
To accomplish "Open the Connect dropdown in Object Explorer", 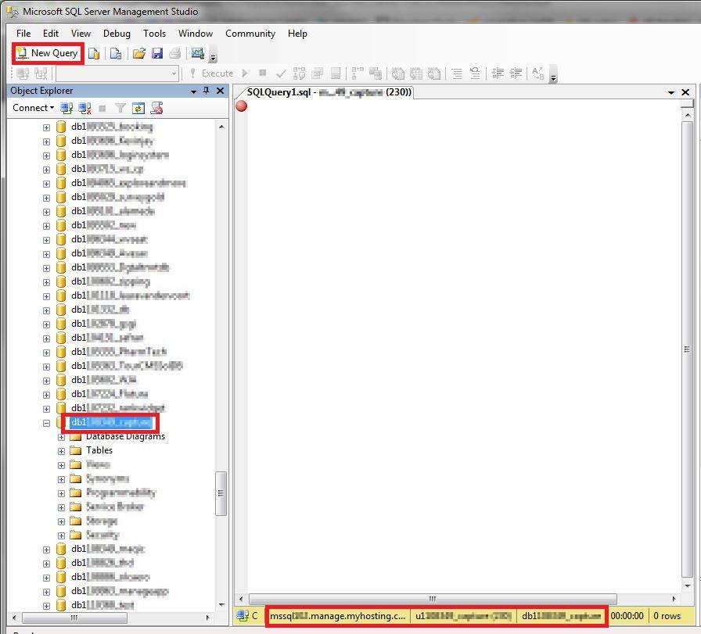I will click(33, 108).
